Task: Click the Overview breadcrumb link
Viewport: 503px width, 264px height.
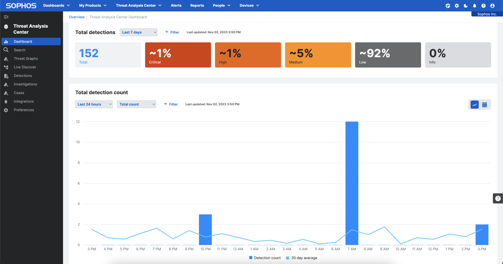Action: point(77,17)
